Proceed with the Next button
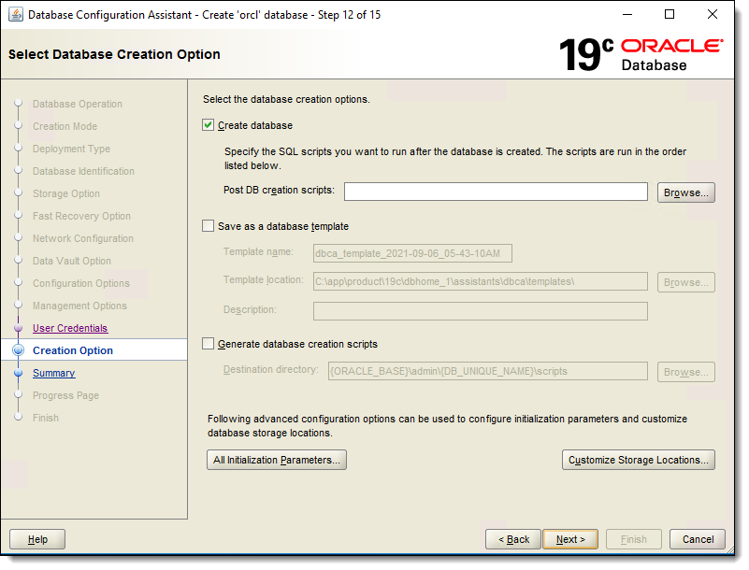The image size is (749, 570). pos(570,539)
